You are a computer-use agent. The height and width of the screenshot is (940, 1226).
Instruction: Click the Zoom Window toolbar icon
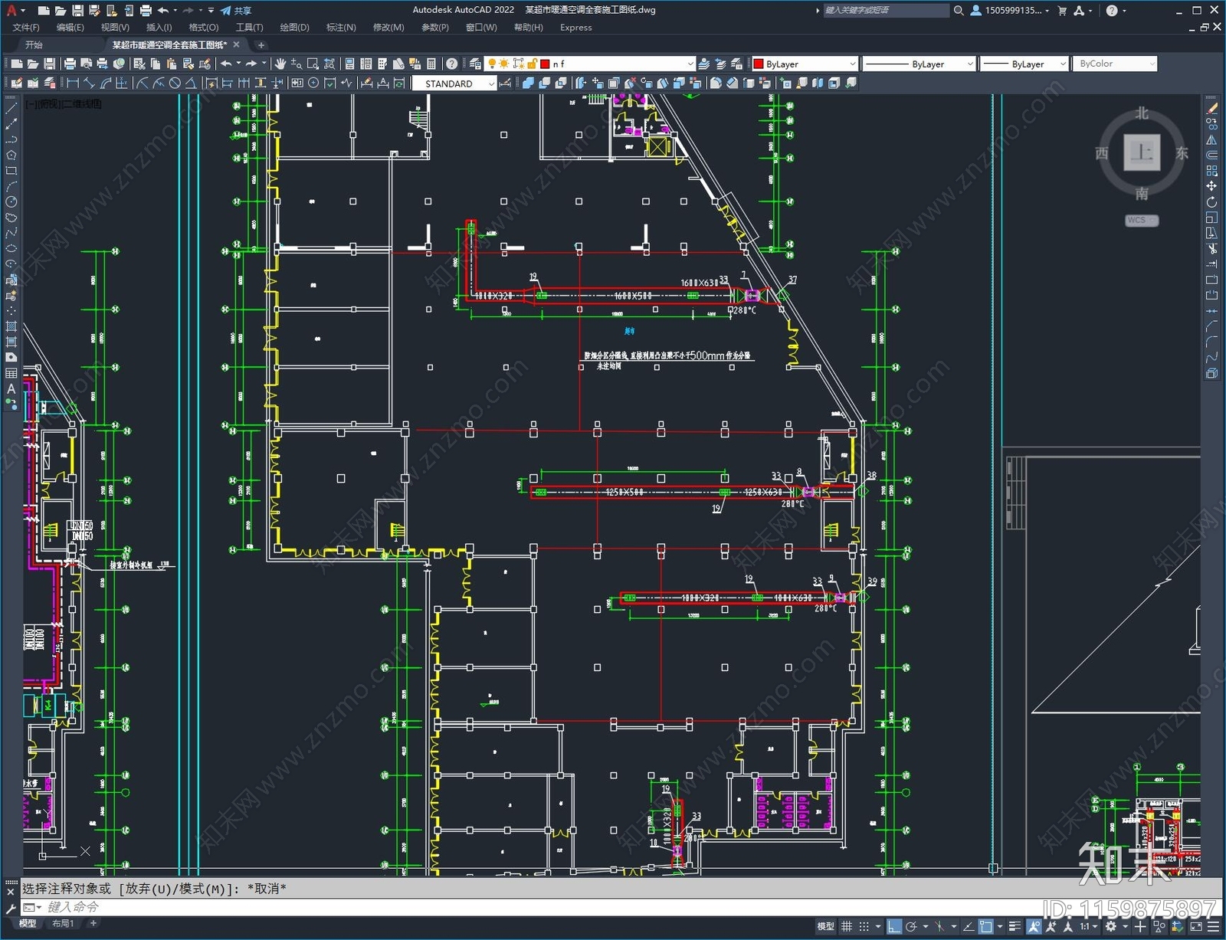[x=313, y=64]
